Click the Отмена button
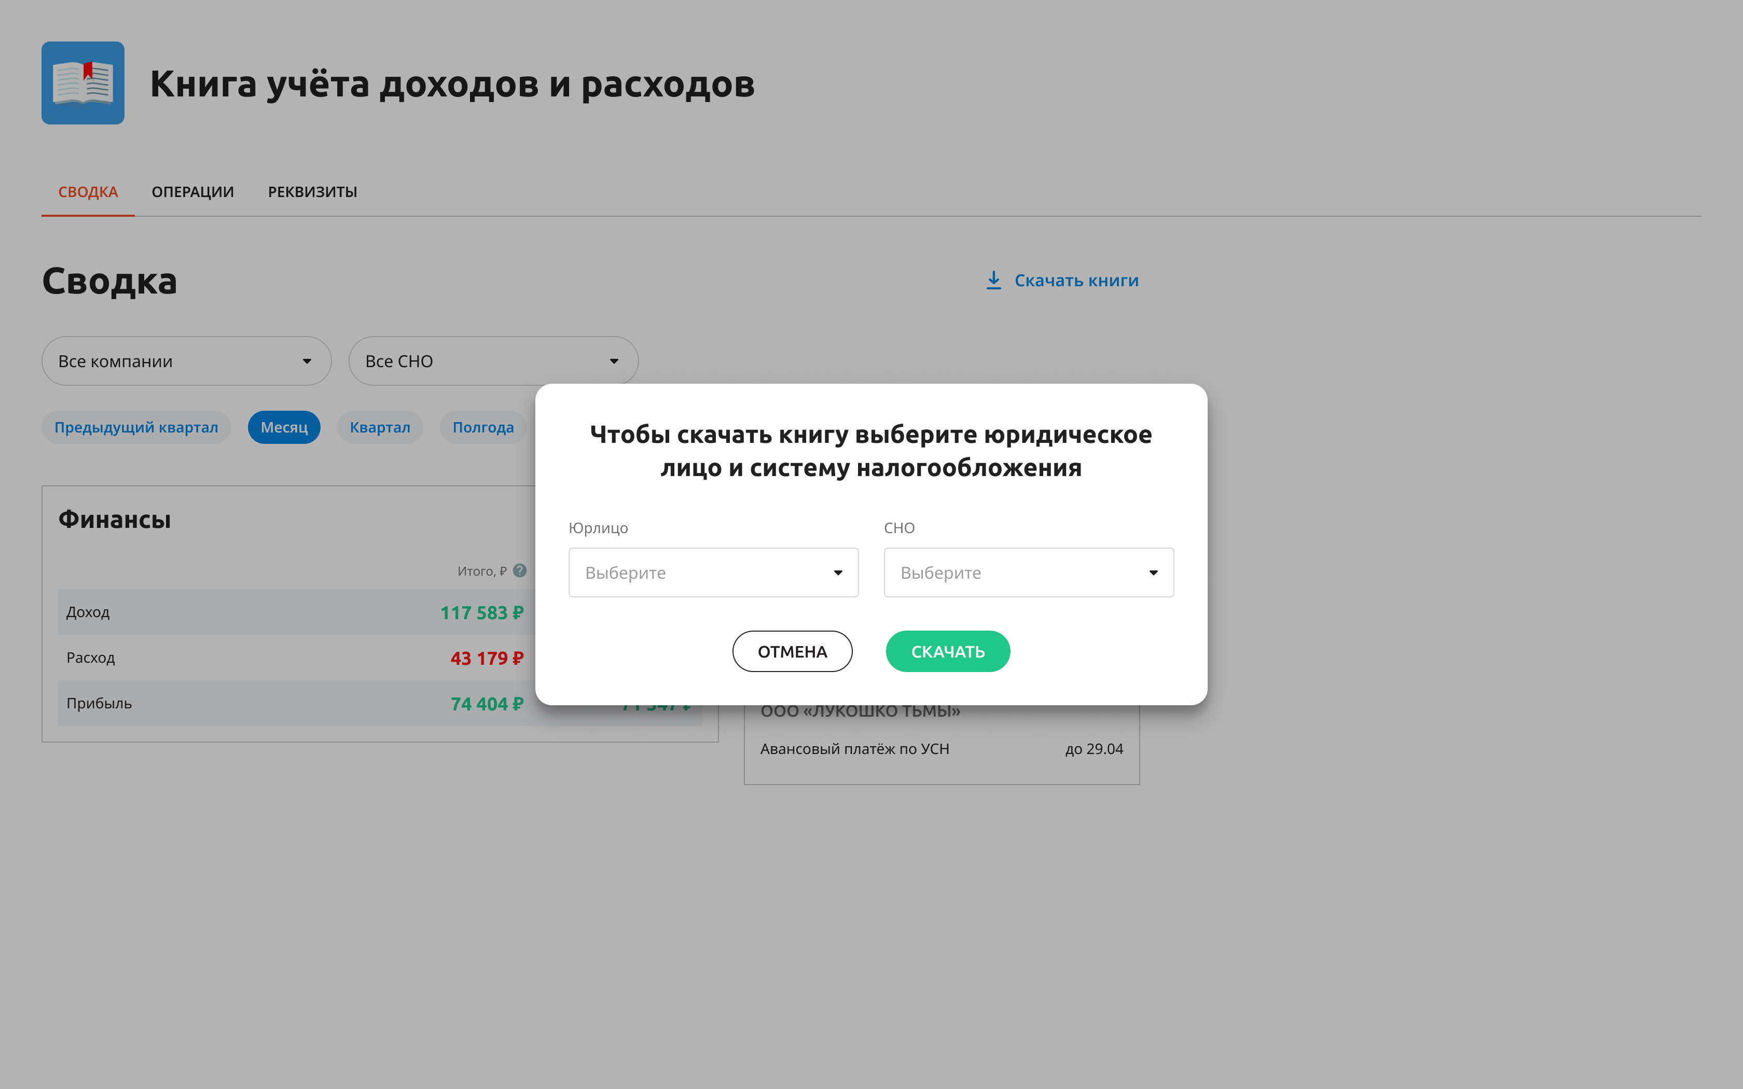1743x1089 pixels. (792, 651)
